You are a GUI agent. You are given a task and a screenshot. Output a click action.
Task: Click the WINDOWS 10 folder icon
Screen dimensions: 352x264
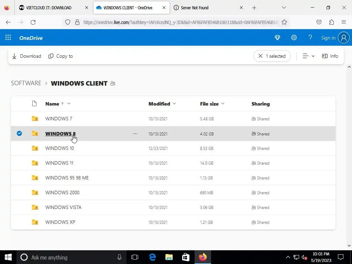[35, 148]
